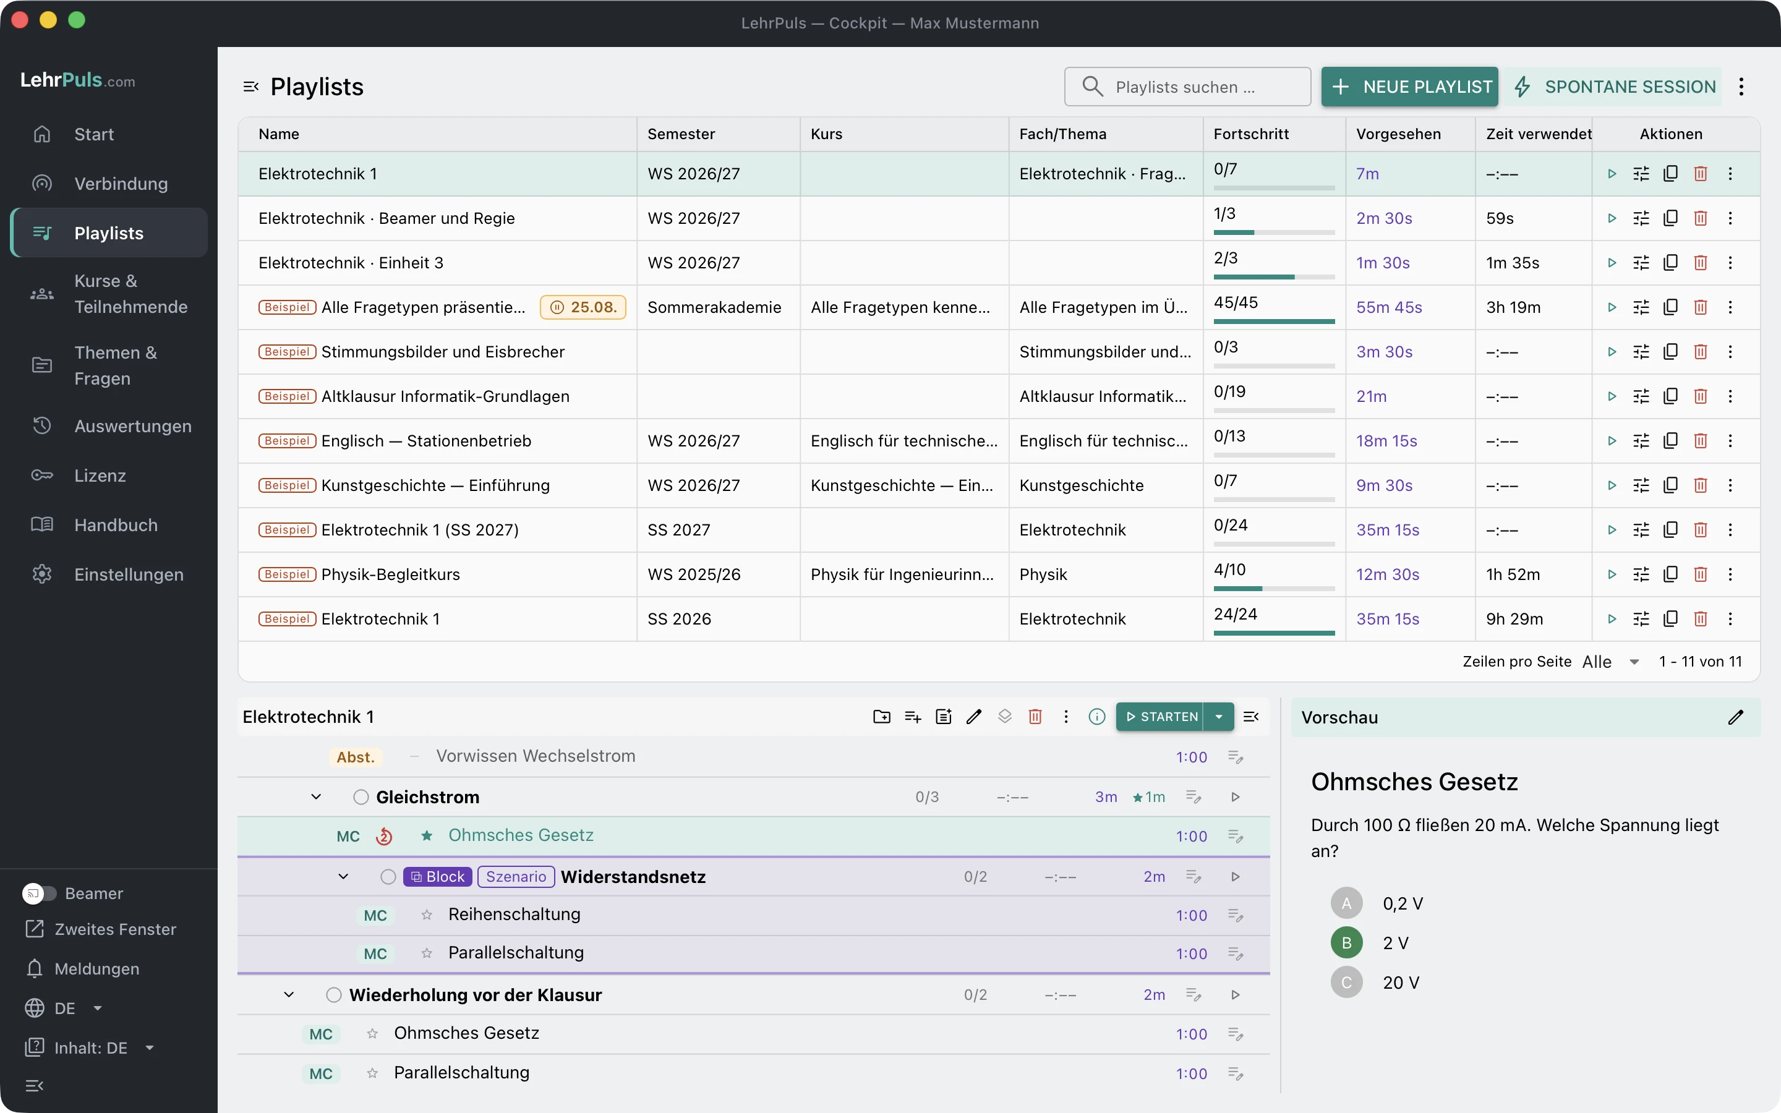Click the add folder icon in Elektrotechnik 1 toolbar
The width and height of the screenshot is (1781, 1113).
882,717
